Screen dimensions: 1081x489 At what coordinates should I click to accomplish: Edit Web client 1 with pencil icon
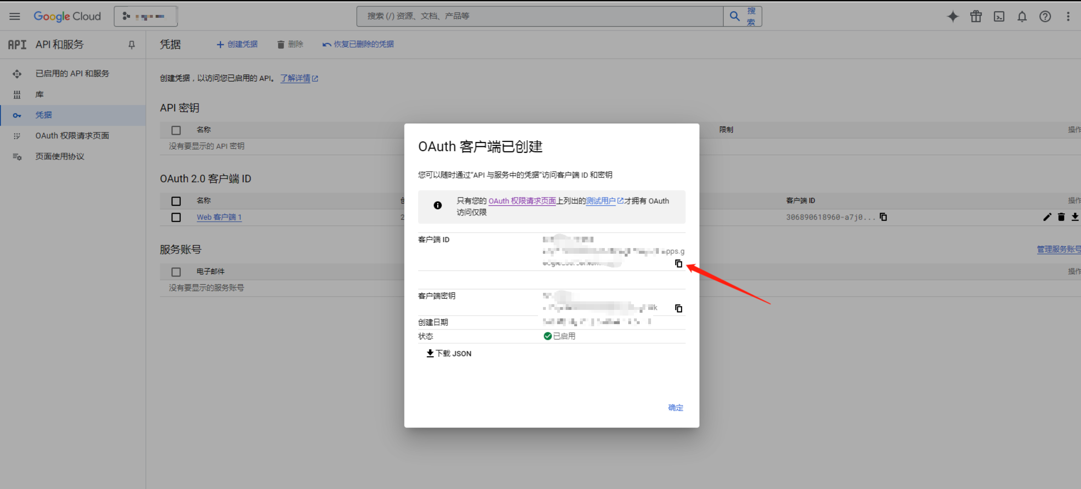coord(1047,217)
